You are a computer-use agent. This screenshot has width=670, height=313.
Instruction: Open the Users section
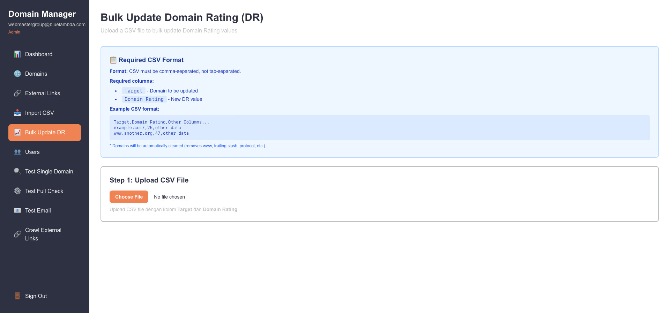[45, 152]
